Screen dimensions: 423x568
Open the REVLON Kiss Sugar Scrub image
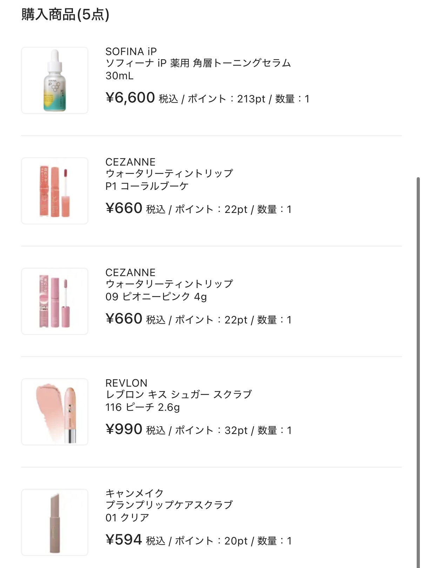[x=55, y=412]
